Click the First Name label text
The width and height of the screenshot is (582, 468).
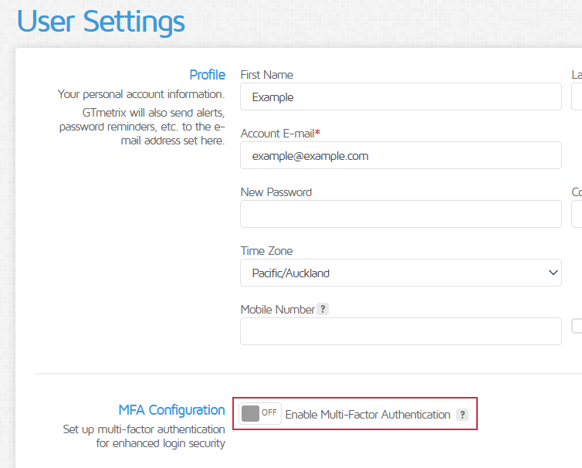point(267,75)
